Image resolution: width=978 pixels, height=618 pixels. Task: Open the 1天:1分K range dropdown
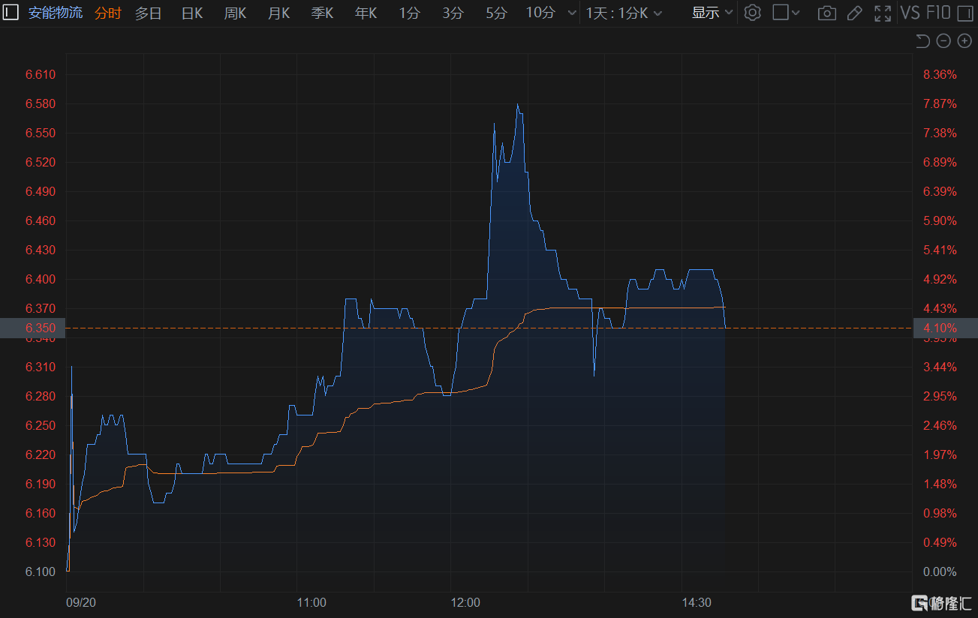624,13
